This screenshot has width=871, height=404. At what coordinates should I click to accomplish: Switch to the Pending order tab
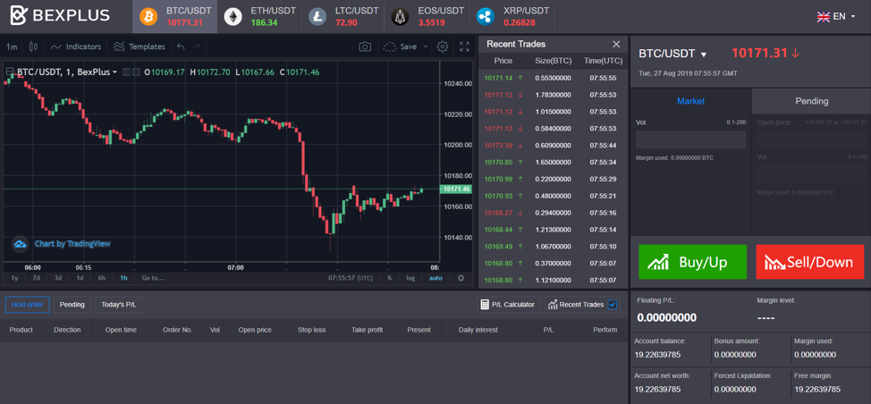[x=812, y=101]
